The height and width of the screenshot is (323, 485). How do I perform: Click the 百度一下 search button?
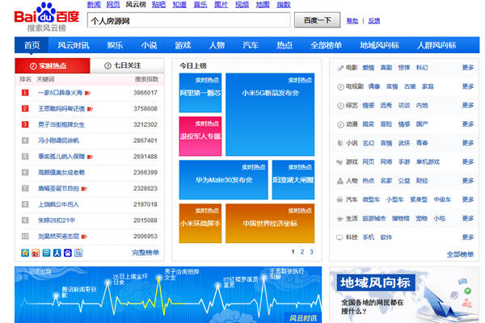[318, 20]
